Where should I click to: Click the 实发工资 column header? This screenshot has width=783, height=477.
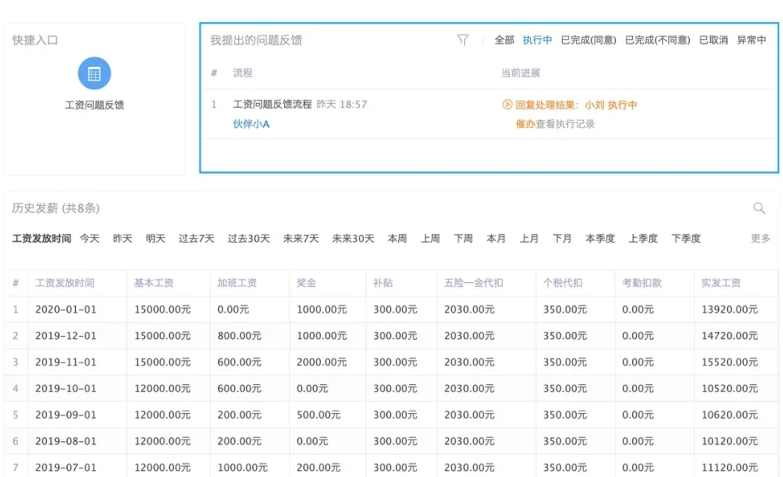[721, 283]
